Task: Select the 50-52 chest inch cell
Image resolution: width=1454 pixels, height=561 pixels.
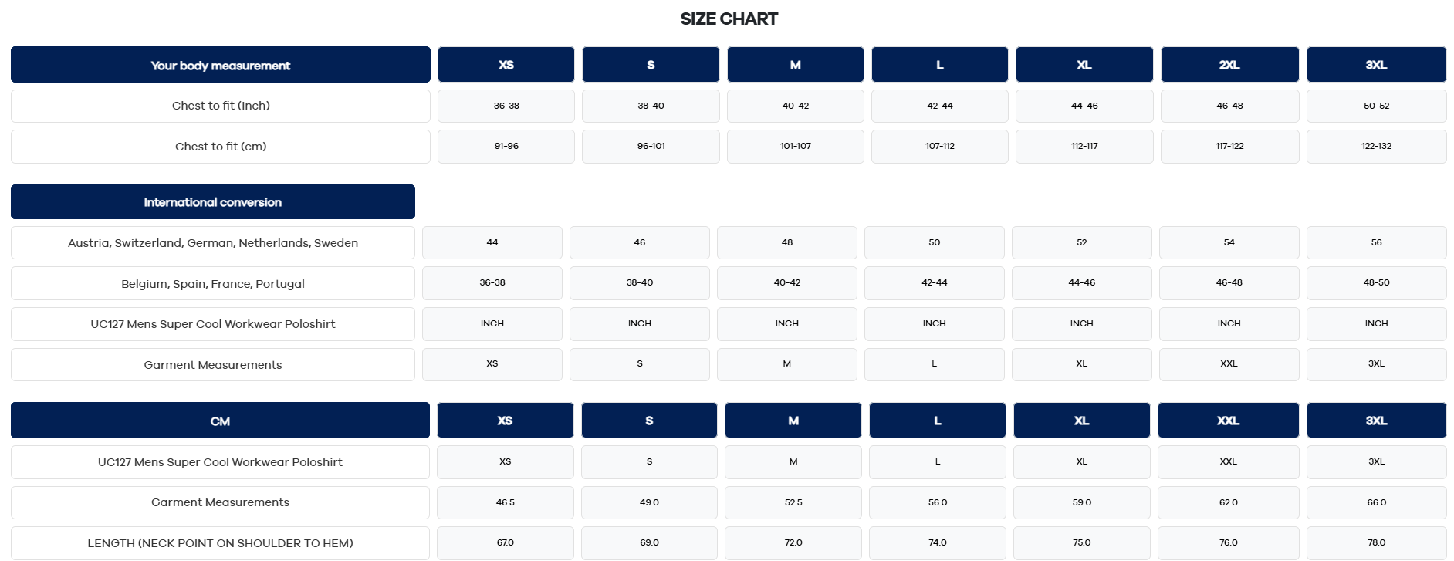Action: pos(1376,106)
